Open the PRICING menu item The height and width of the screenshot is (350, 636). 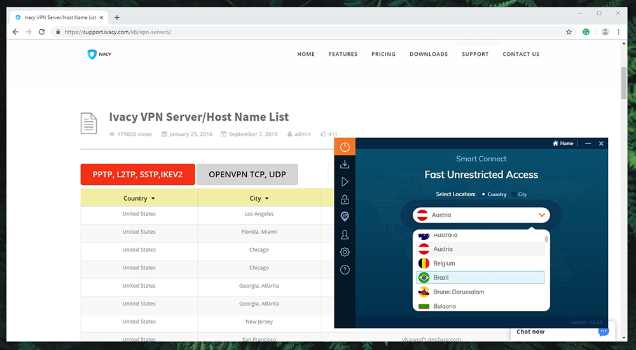384,54
